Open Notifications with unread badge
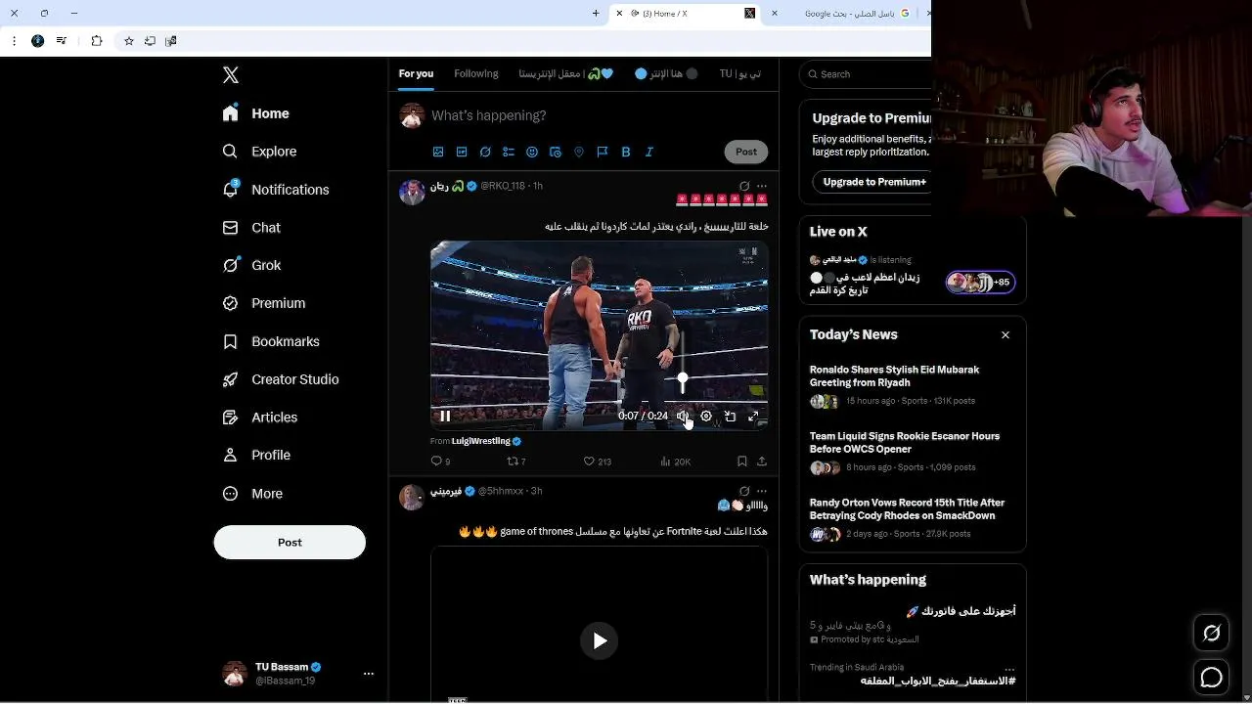The image size is (1252, 704). tap(276, 190)
